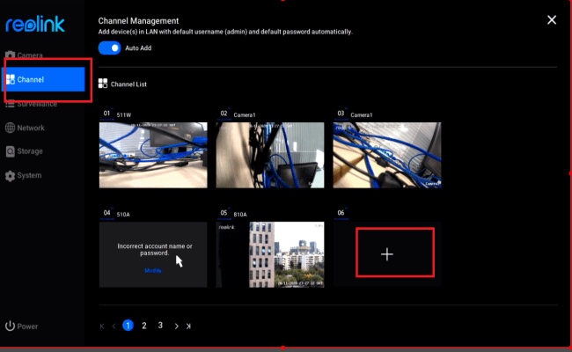Go to page 3 of channels

pyautogui.click(x=160, y=326)
